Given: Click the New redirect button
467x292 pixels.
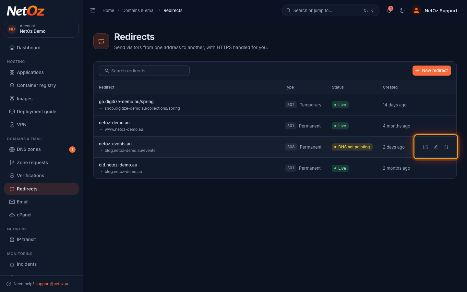Looking at the screenshot, I should tap(432, 70).
